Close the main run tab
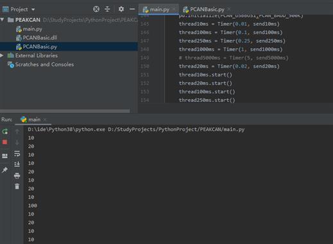333x244 pixels. pyautogui.click(x=45, y=119)
